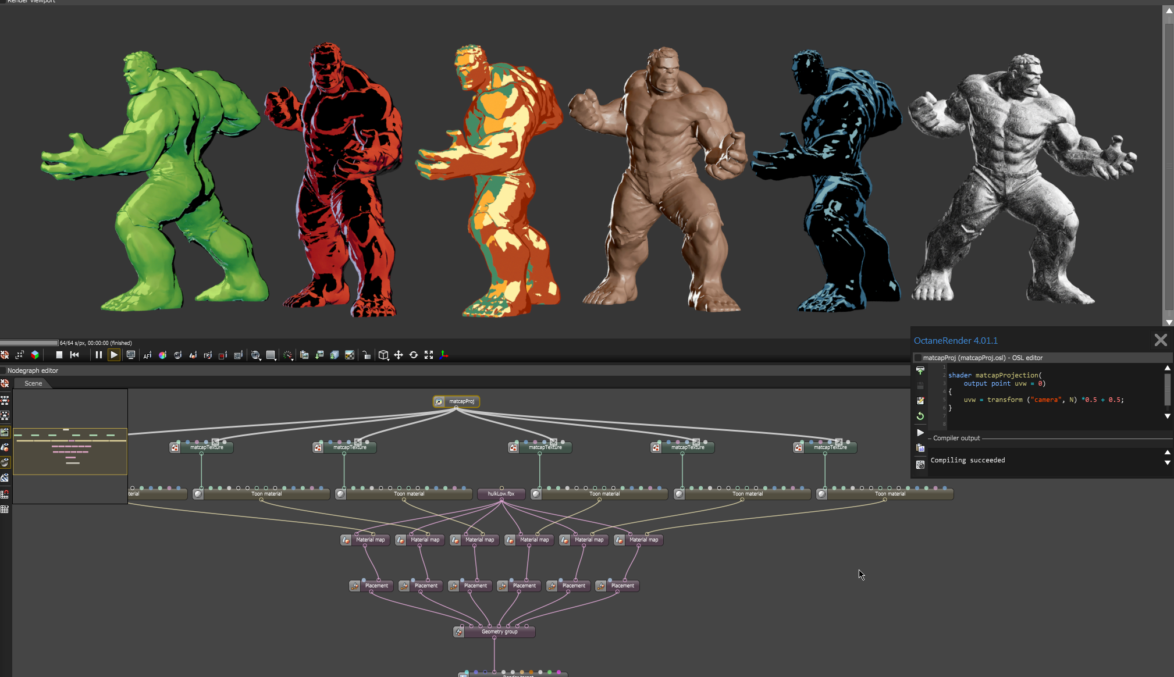Open the cube view preset dropdown

point(383,355)
